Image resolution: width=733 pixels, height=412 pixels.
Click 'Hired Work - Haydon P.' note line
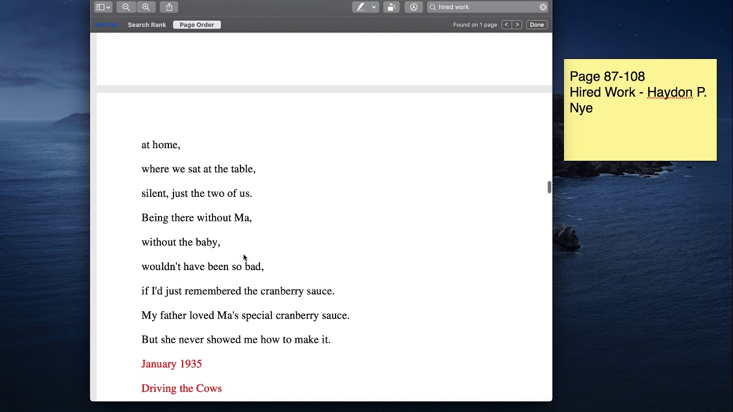click(638, 92)
